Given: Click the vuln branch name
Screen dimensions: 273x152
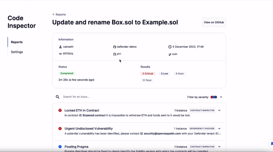Looking at the screenshot, I should (x=175, y=54).
